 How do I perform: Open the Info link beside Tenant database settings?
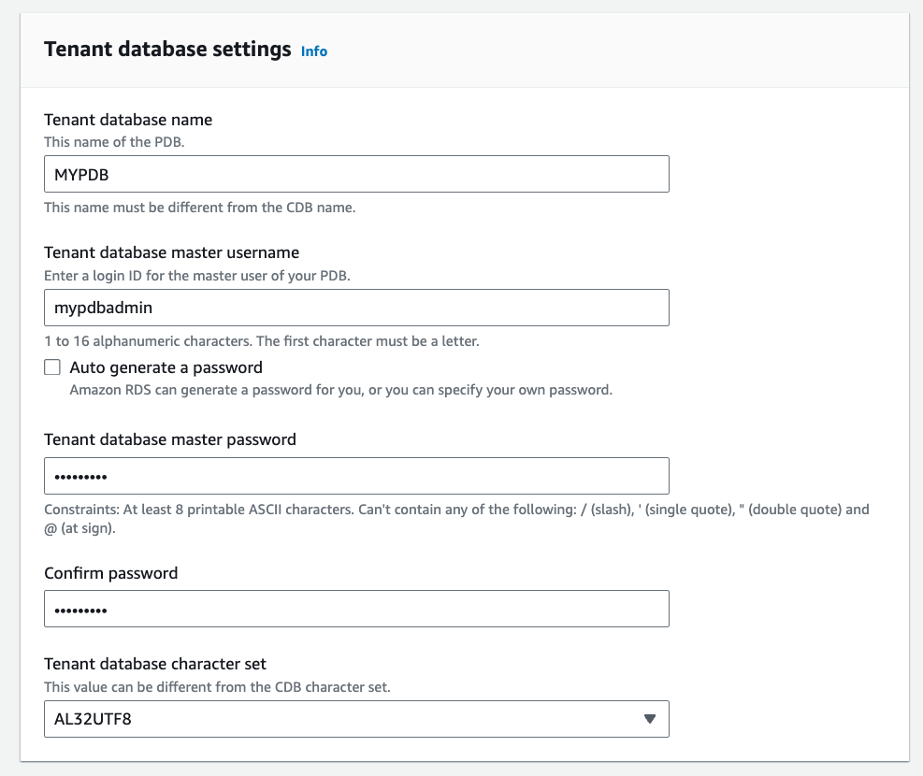coord(314,51)
